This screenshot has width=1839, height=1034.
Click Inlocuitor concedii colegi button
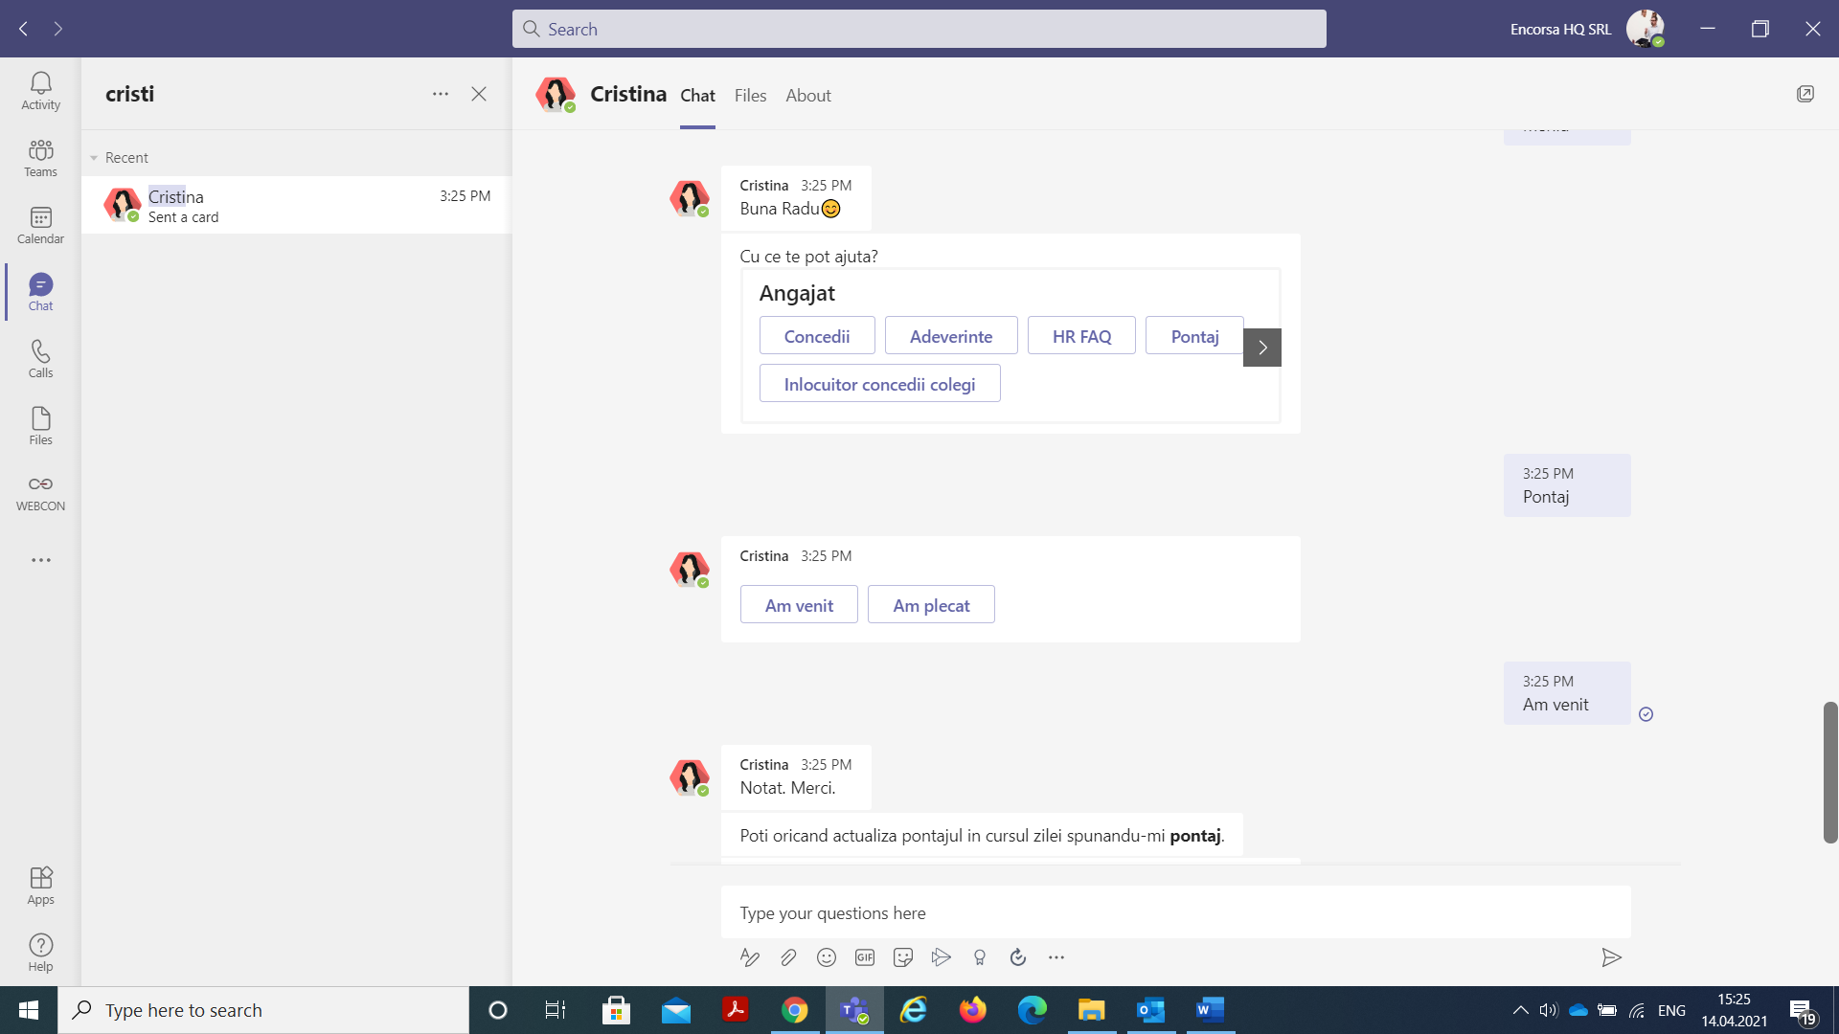(x=879, y=384)
